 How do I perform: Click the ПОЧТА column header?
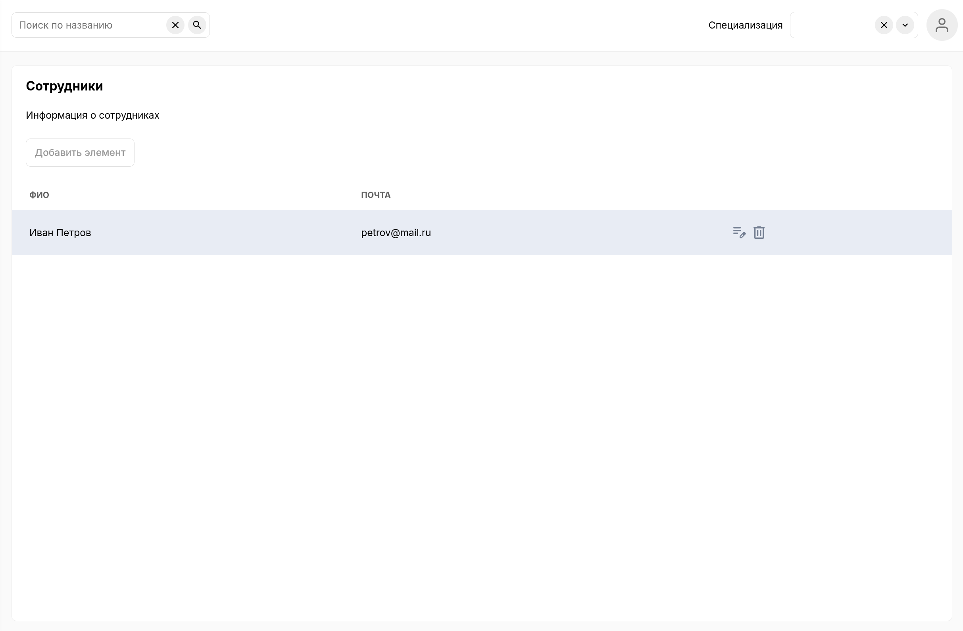click(375, 195)
